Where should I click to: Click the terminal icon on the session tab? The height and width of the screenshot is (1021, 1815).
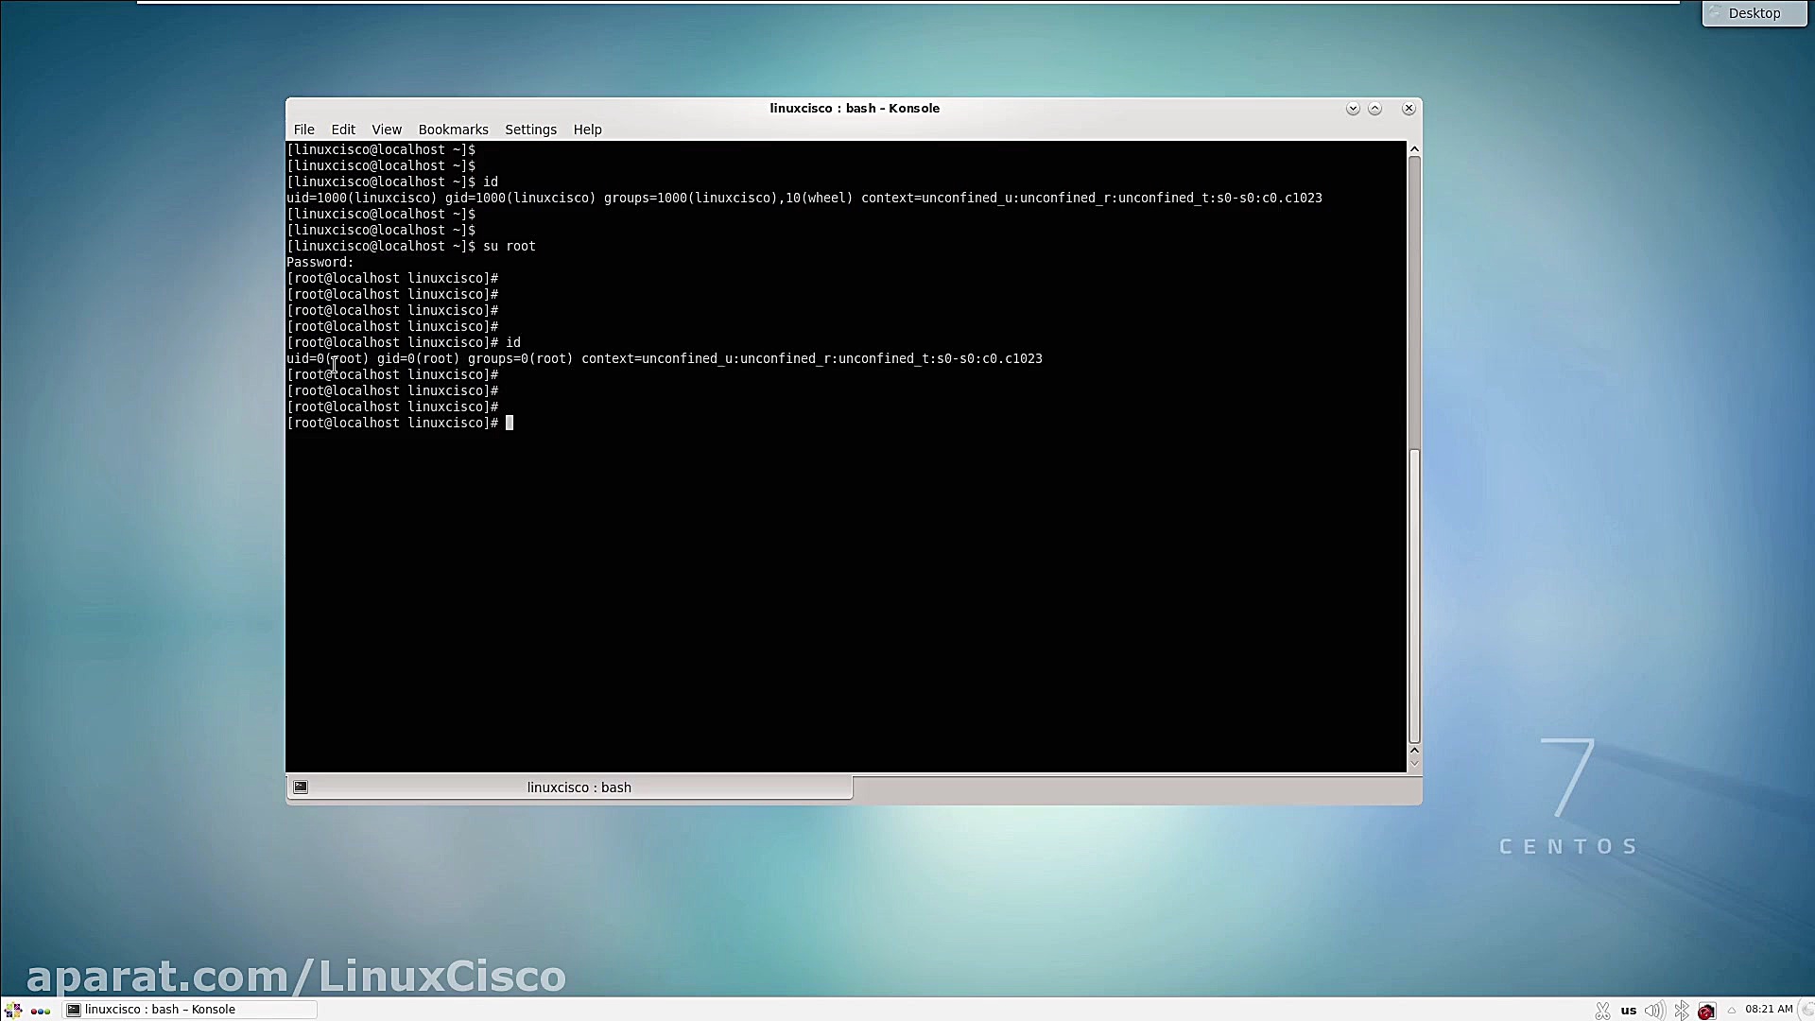[300, 787]
